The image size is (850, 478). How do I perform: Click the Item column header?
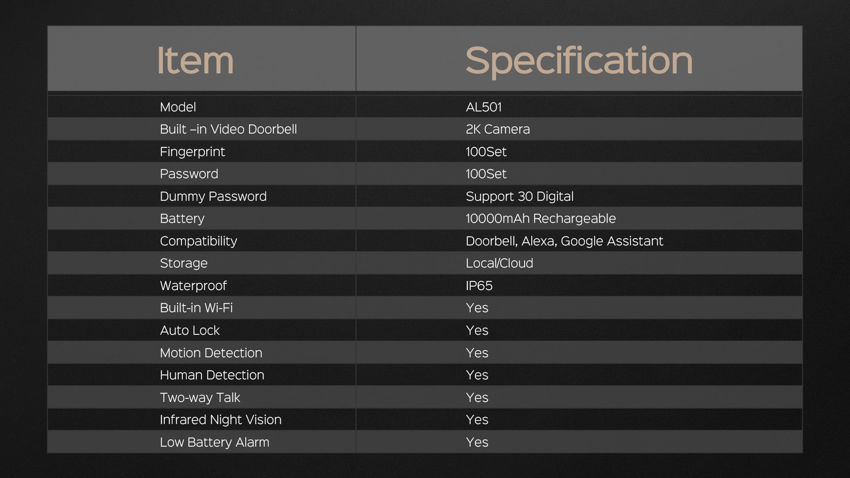195,61
